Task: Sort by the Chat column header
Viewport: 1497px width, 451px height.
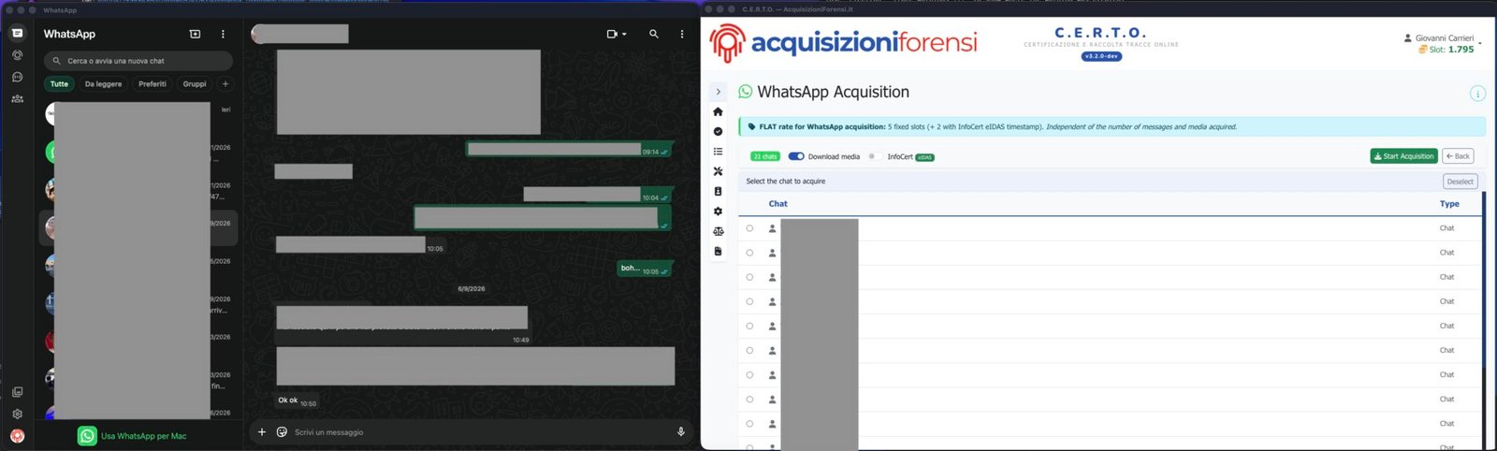Action: 778,204
